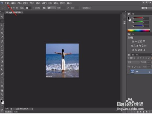The image size is (152, 114).
Task: Select the Hand tool
Action: (x=2, y=91)
